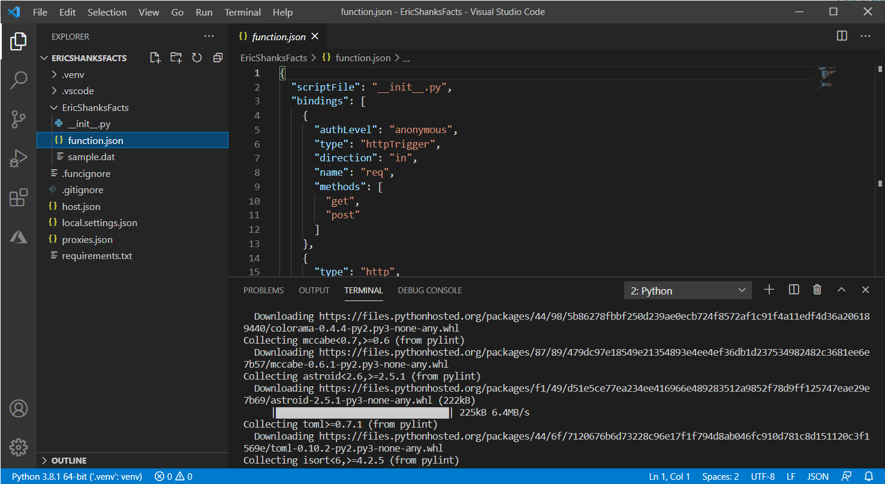Collapse the EricShanksFacts subfolder
The height and width of the screenshot is (484, 885).
(95, 108)
